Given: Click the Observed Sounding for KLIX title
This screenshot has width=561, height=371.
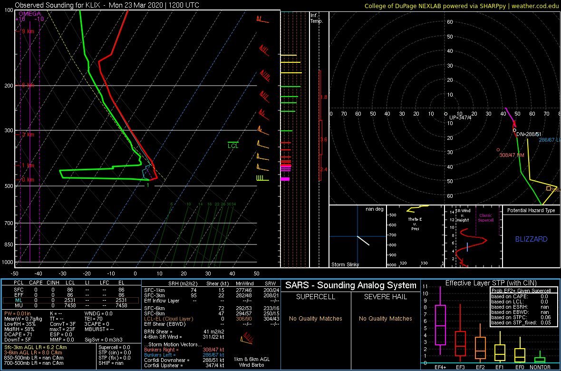Looking at the screenshot, I should (107, 5).
